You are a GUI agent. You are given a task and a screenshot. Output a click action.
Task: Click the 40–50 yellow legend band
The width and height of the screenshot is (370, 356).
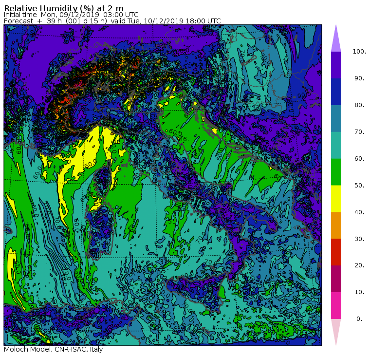336,199
